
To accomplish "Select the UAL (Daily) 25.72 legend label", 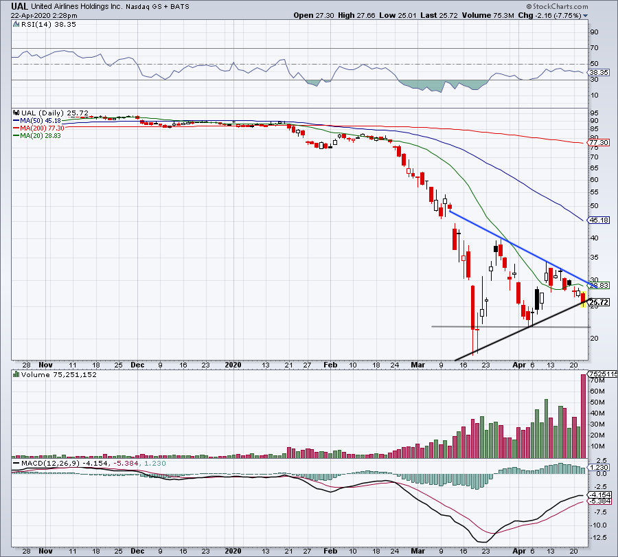I will click(55, 113).
